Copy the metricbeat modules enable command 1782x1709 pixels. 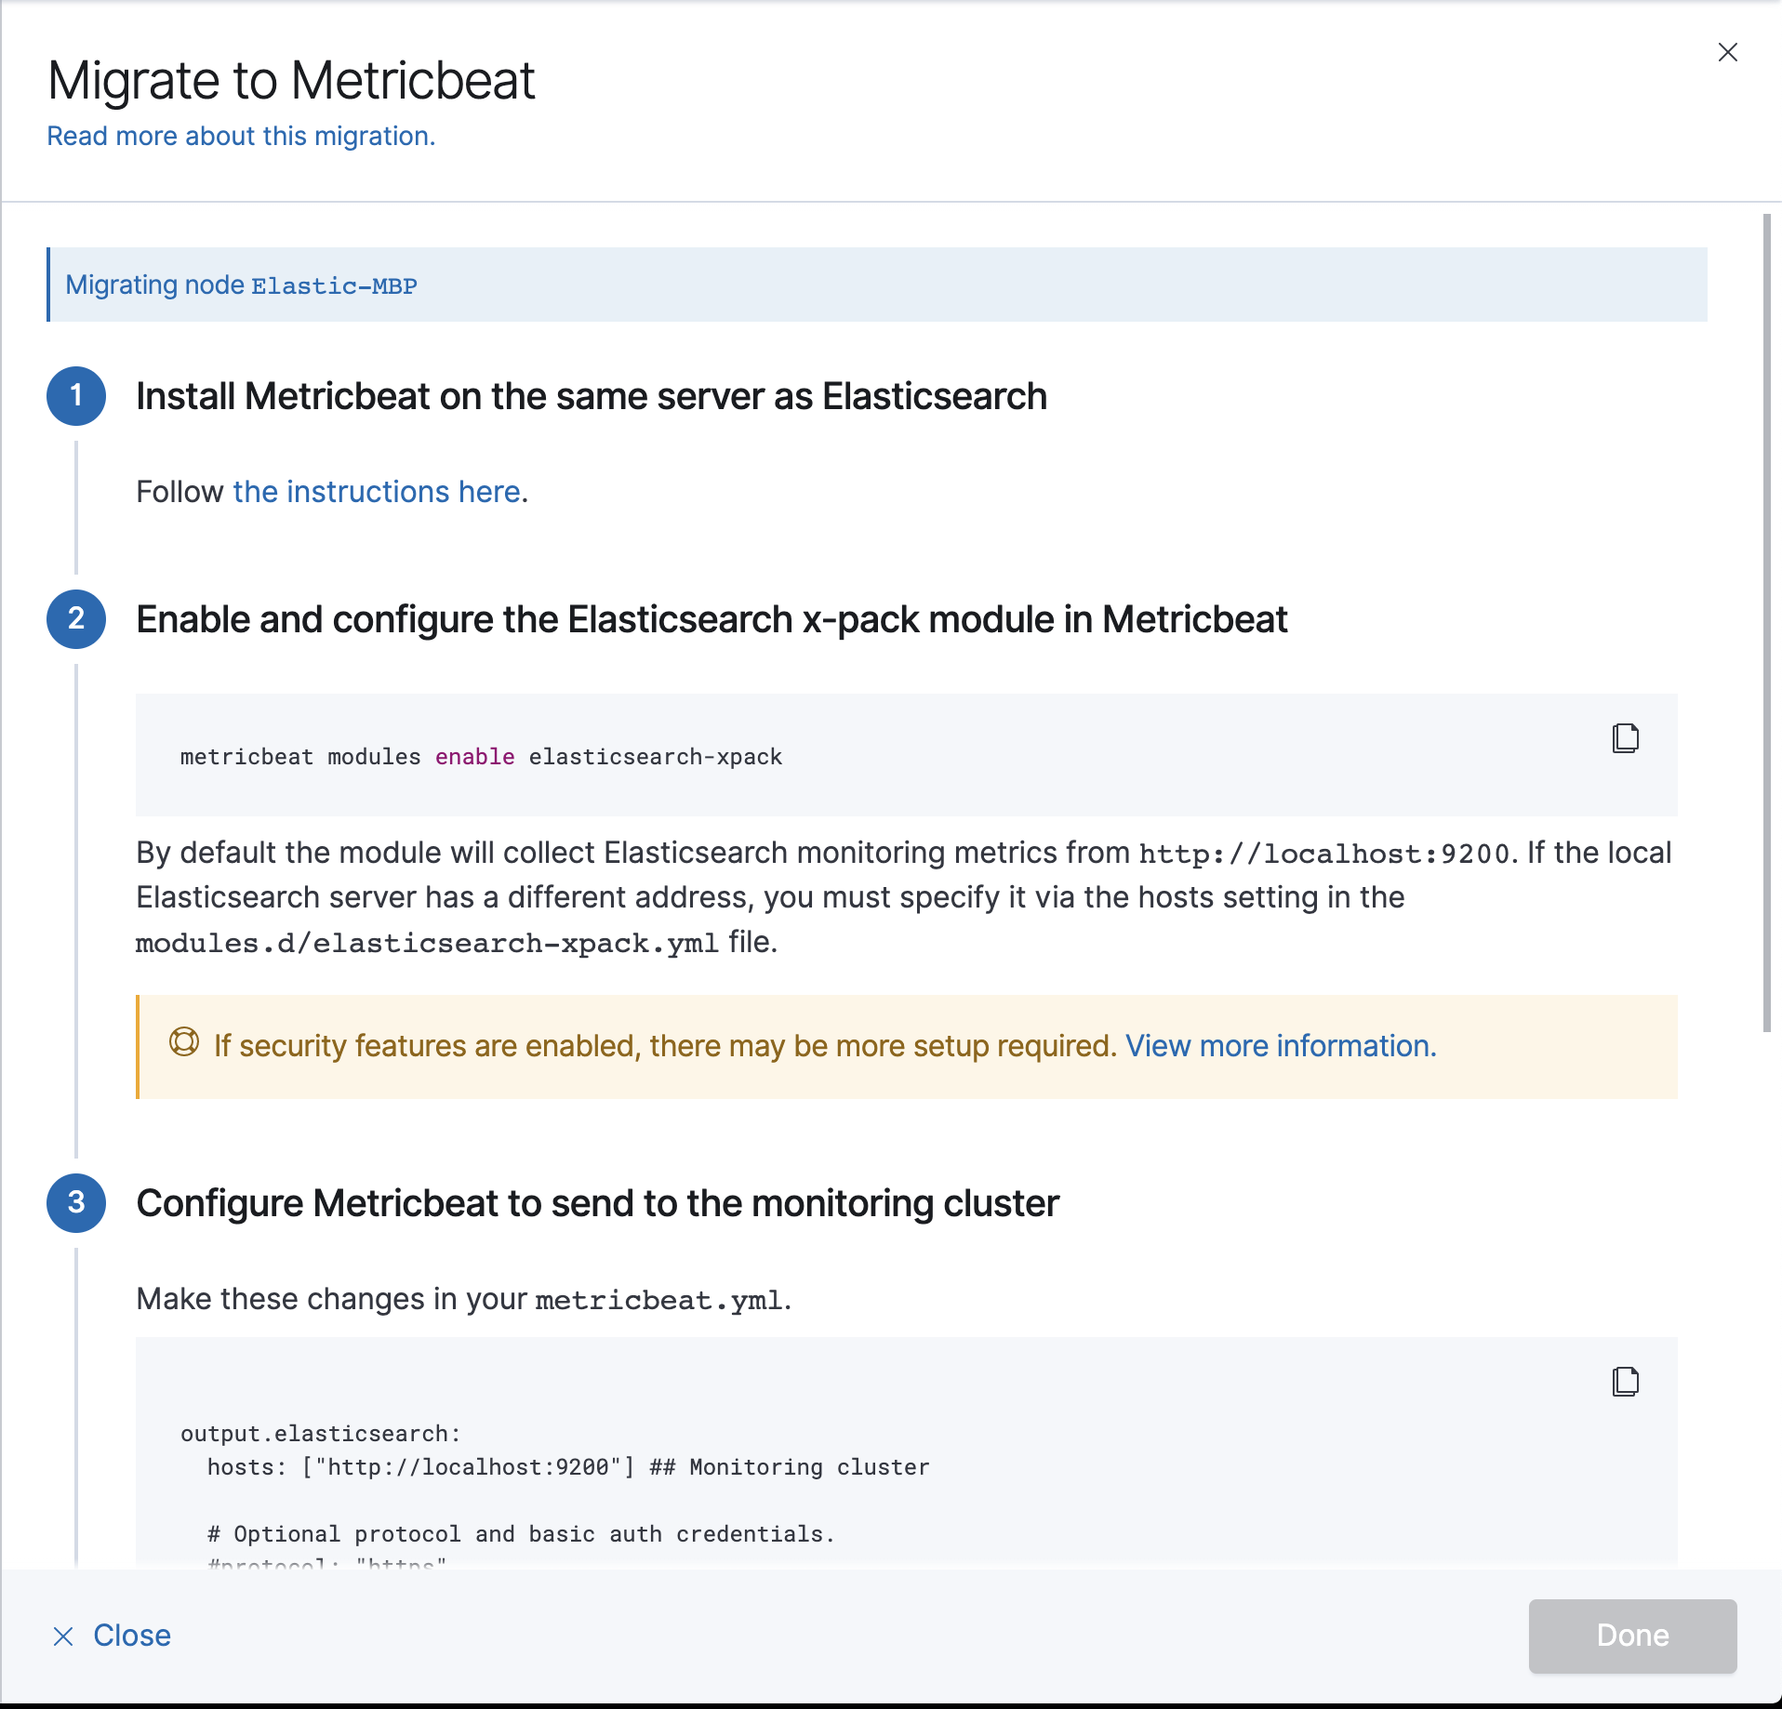[x=1625, y=738]
